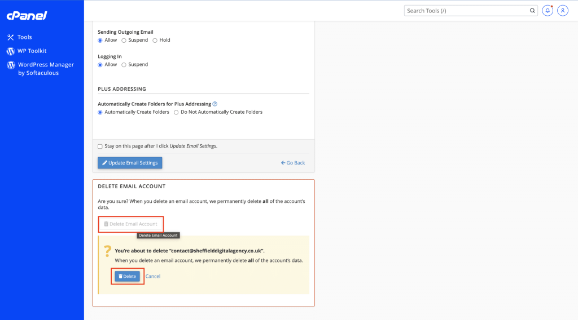578x320 pixels.
Task: Click the Plus Addressing help icon
Action: click(215, 104)
